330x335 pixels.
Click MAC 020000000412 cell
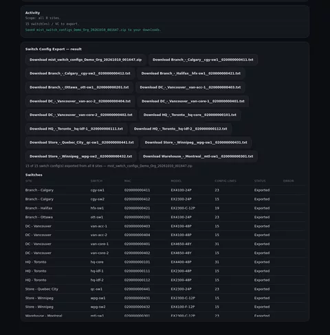[x=137, y=199]
